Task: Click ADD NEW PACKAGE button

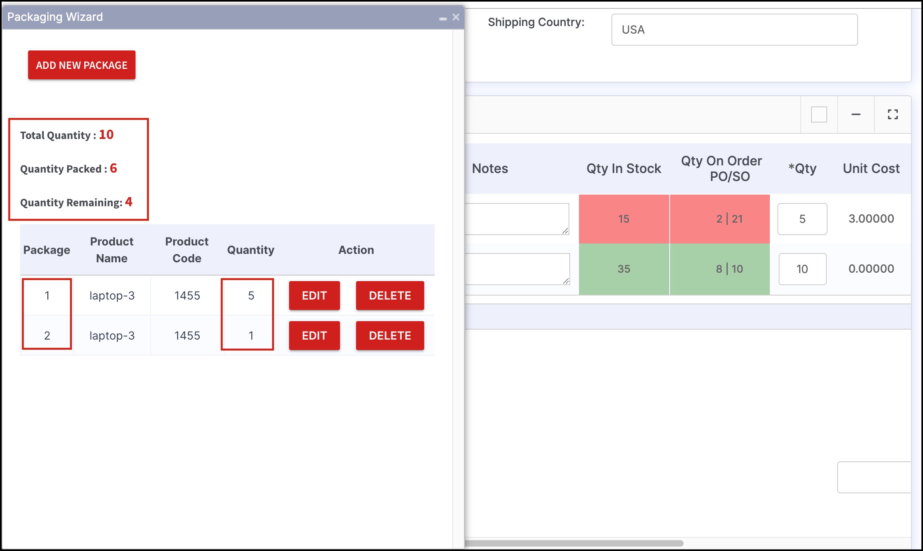Action: (x=82, y=65)
